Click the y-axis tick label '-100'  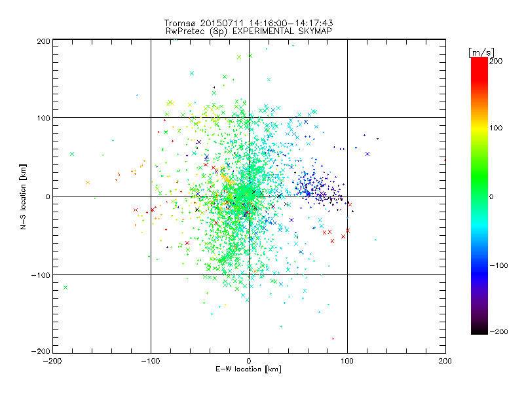point(41,275)
